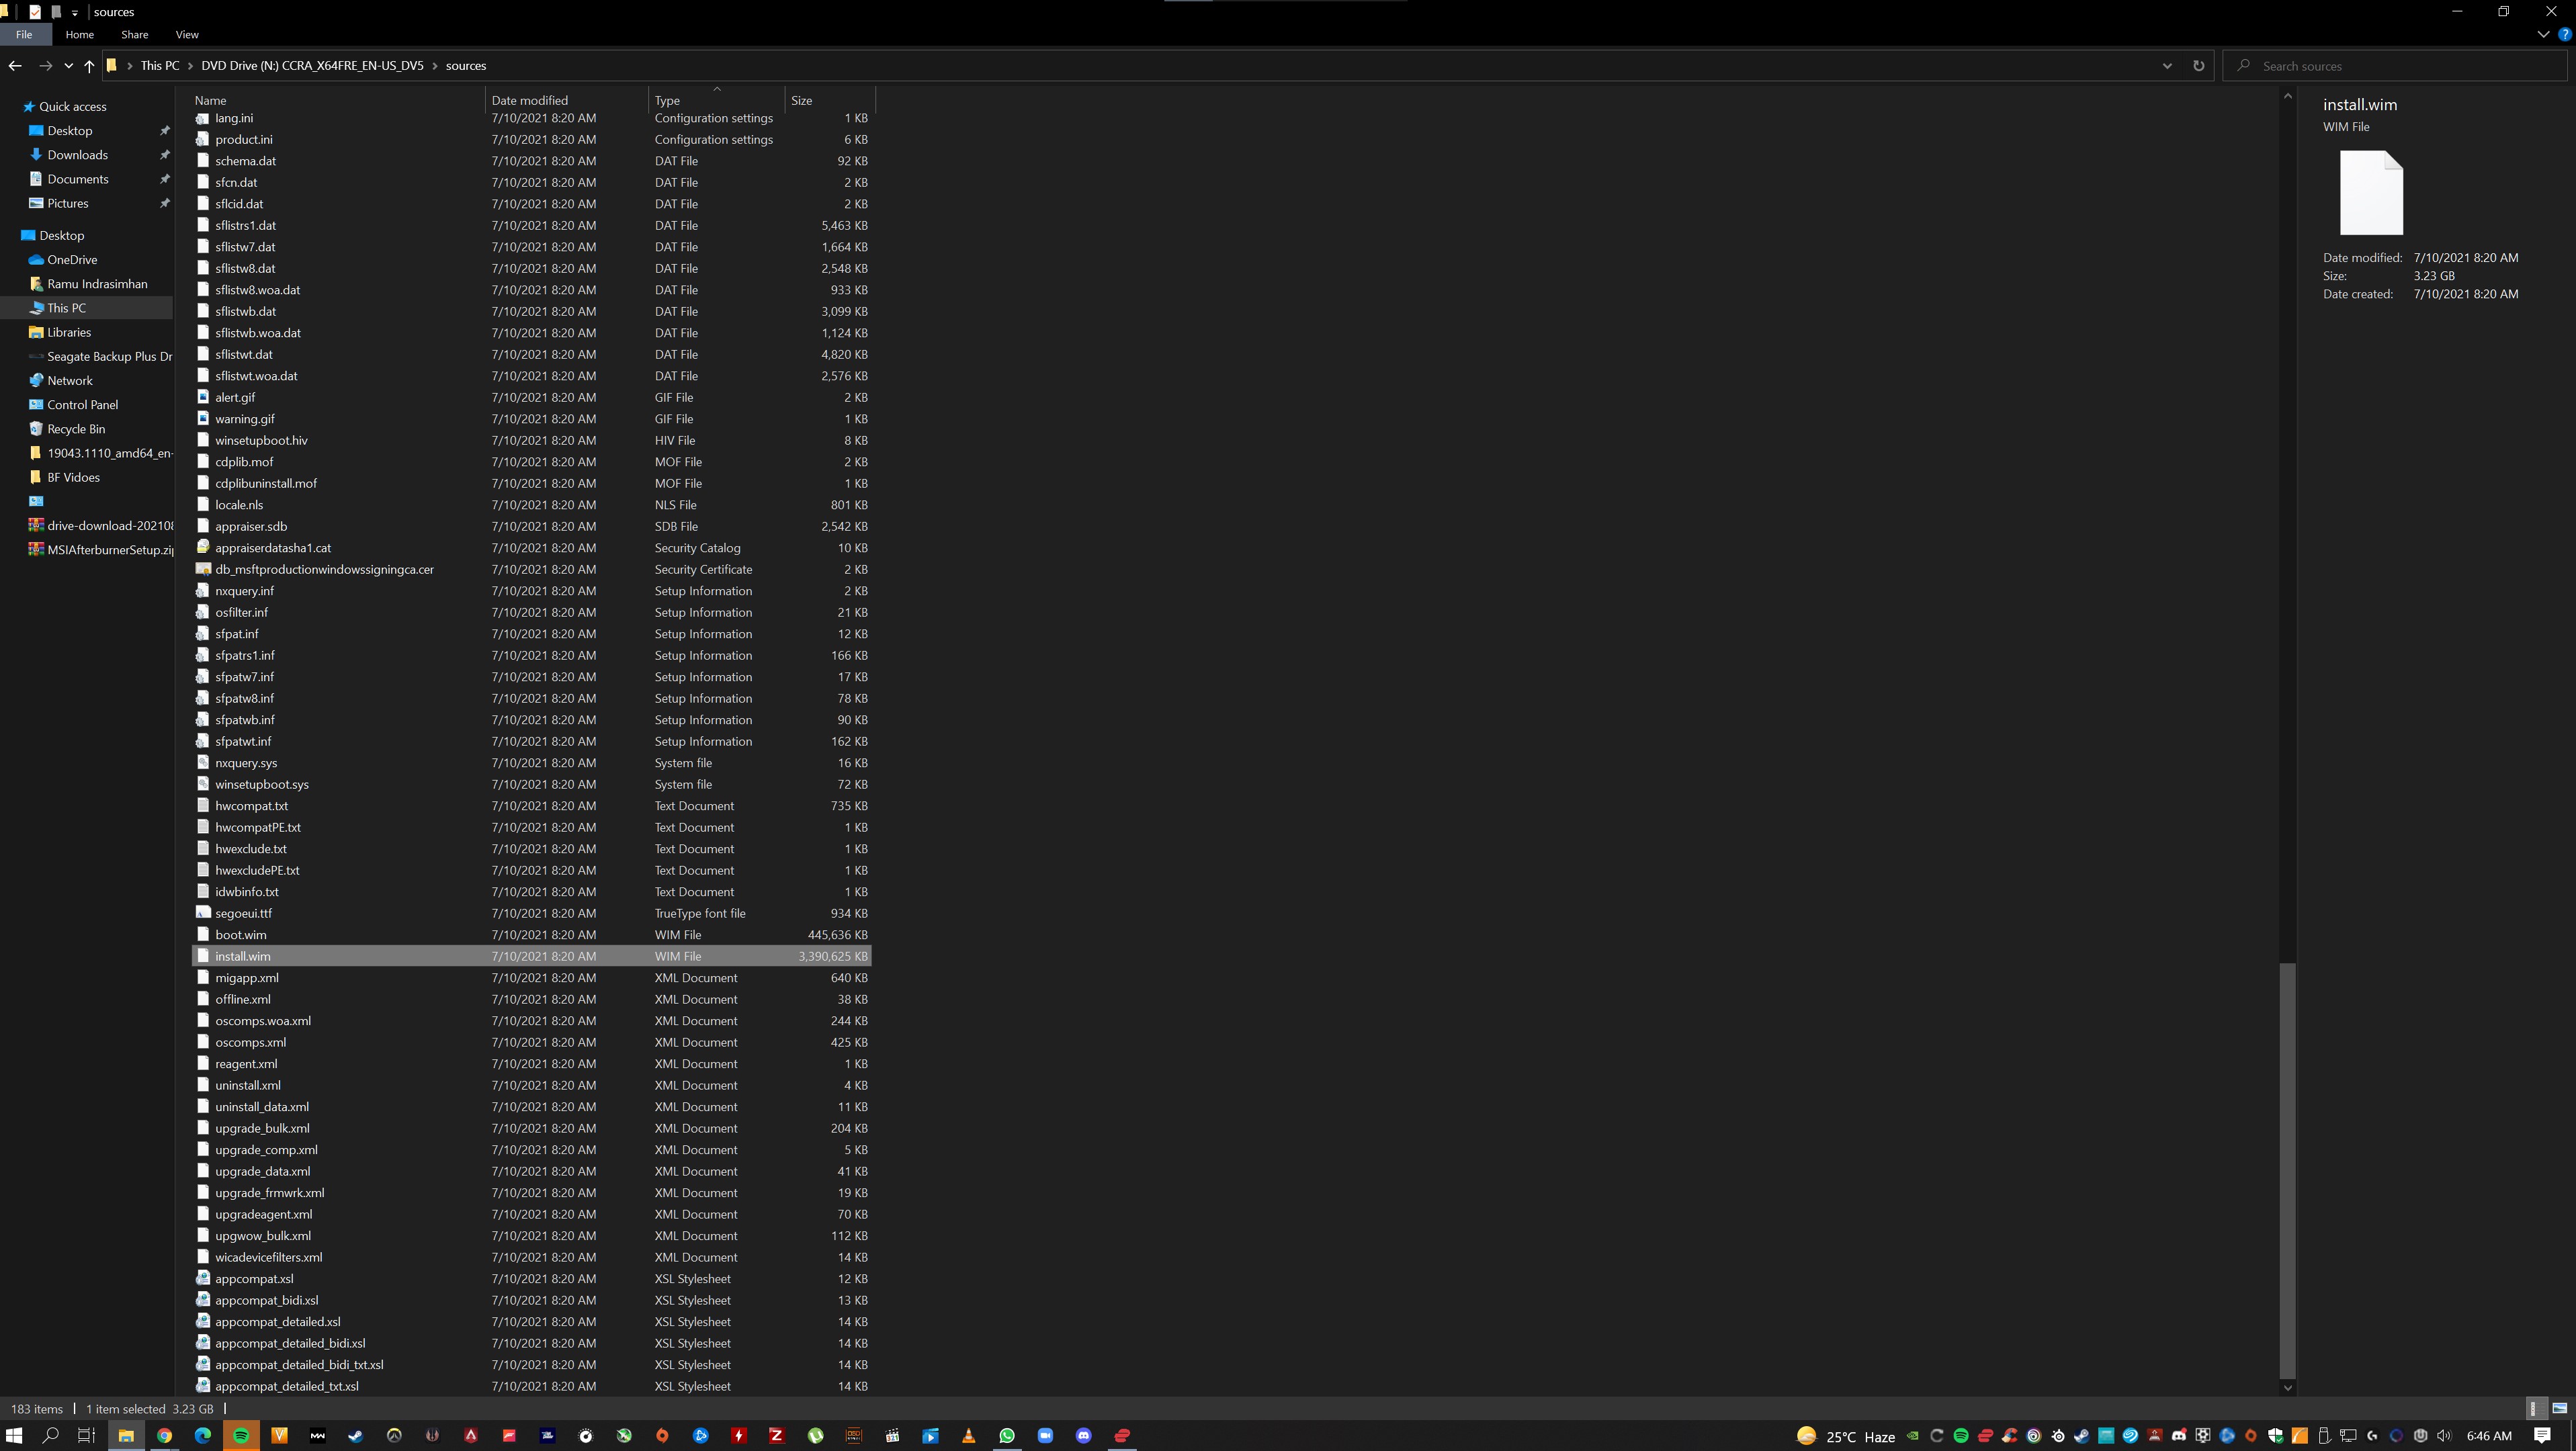Expand the chevron after DVD Drive breadcrumb
Screen dimensions: 2576x1451
434,66
